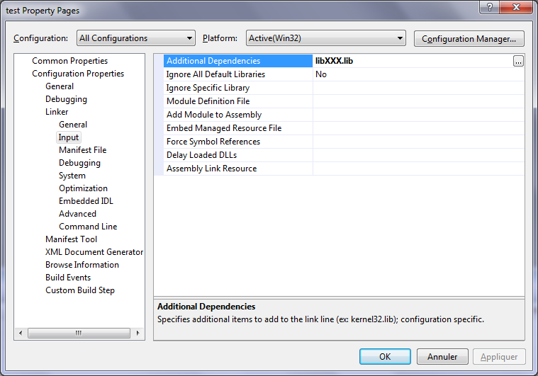Screen dimensions: 538x376
Task: Click the Additional Dependencies value field
Action: tap(411, 61)
